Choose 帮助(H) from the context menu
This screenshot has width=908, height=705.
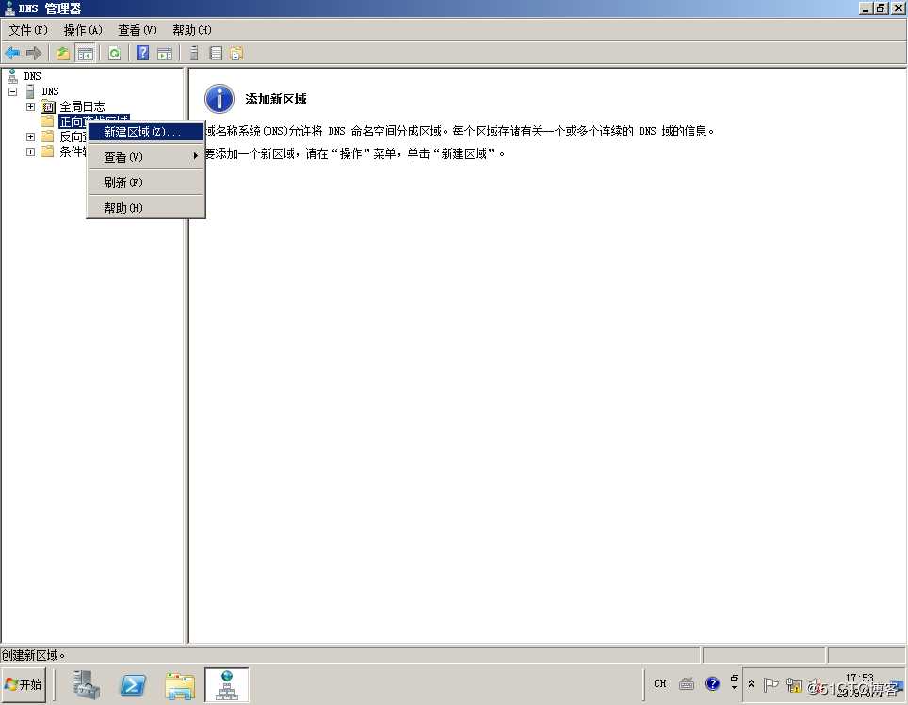(146, 208)
